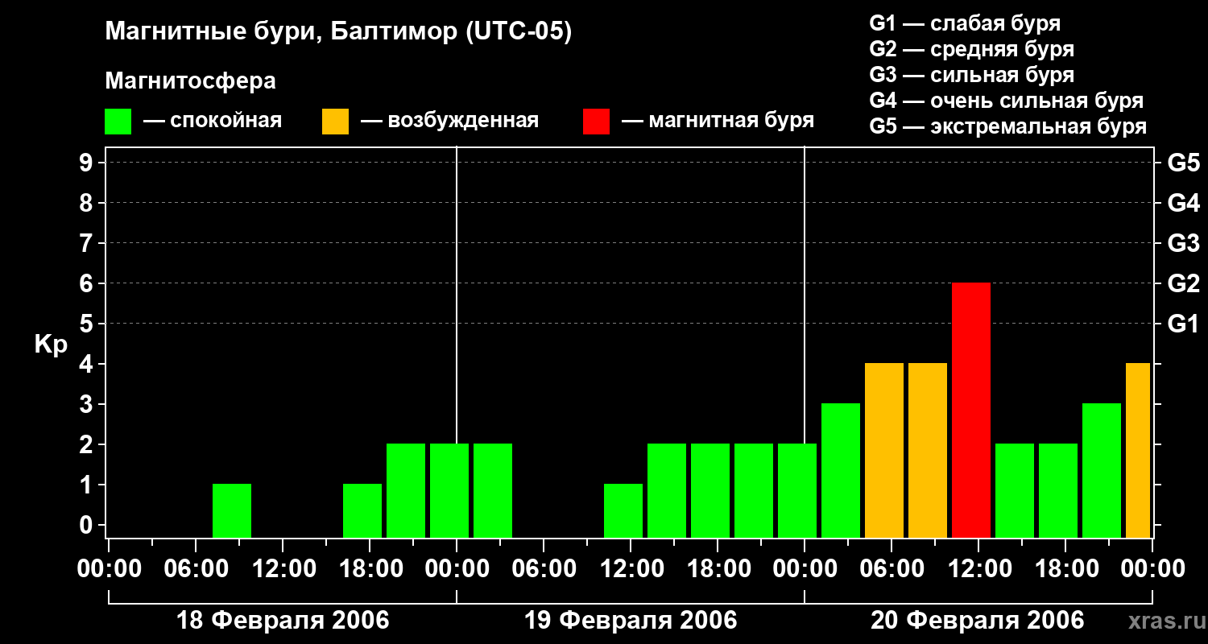This screenshot has height=644, width=1208.
Task: Click the '— спокойная' legend label
Action: [x=213, y=121]
